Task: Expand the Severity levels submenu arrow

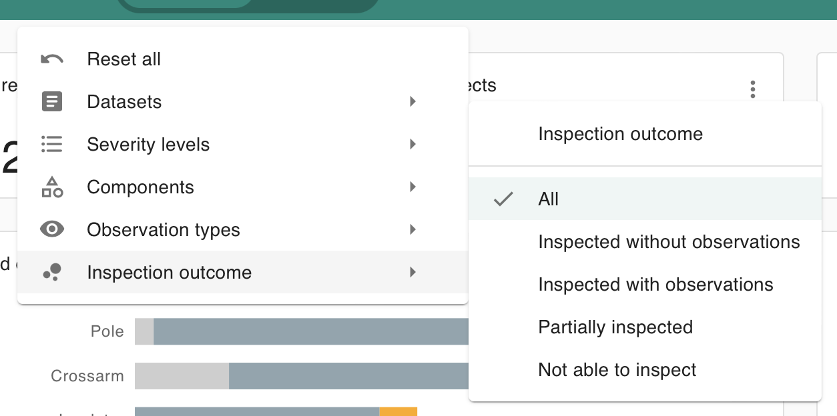Action: point(412,144)
